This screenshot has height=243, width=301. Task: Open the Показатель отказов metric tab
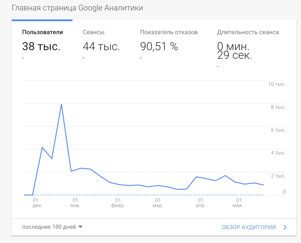coord(169,32)
